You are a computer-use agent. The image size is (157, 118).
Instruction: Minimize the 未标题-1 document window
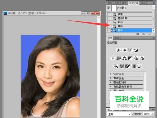[x=84, y=13]
